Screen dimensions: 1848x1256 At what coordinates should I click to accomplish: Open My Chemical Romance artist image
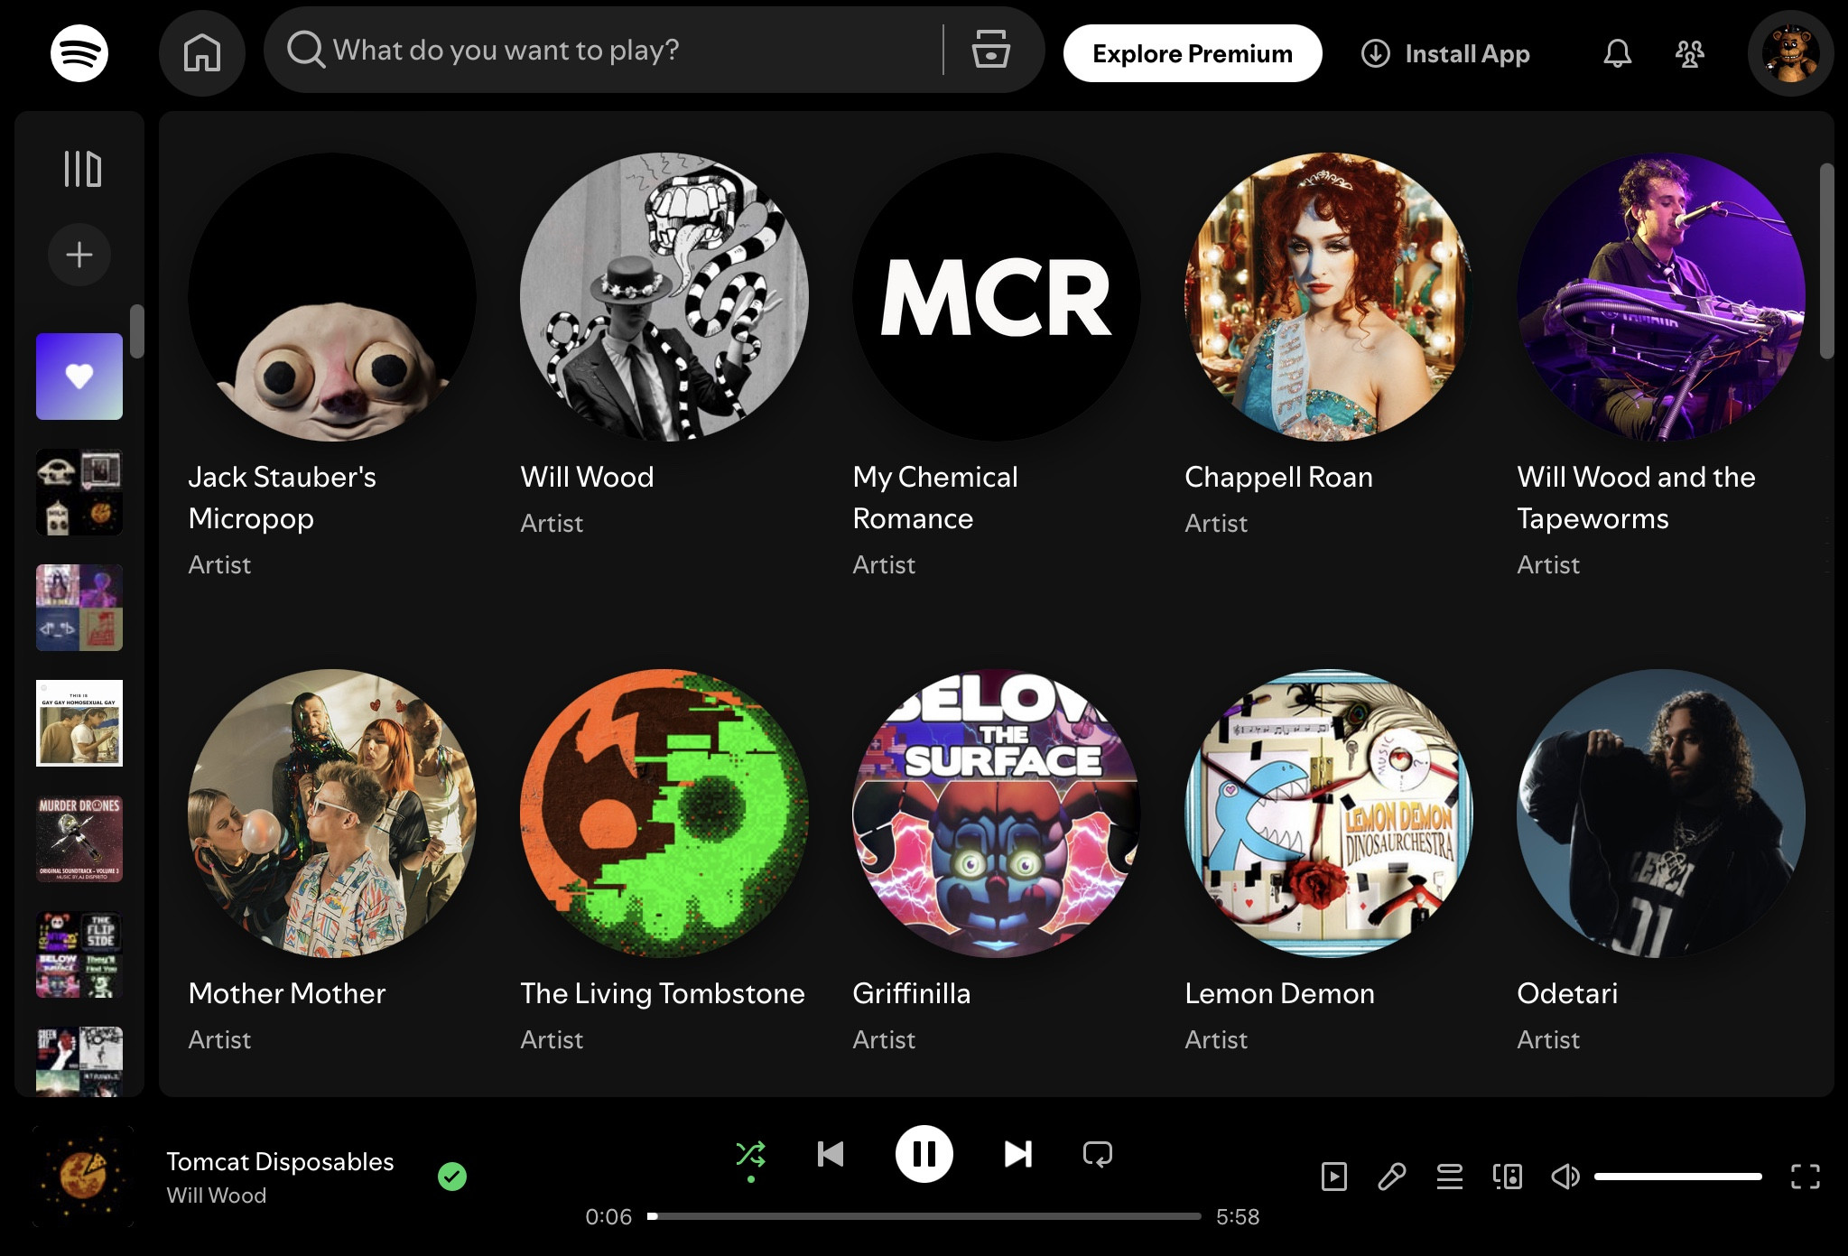[997, 297]
